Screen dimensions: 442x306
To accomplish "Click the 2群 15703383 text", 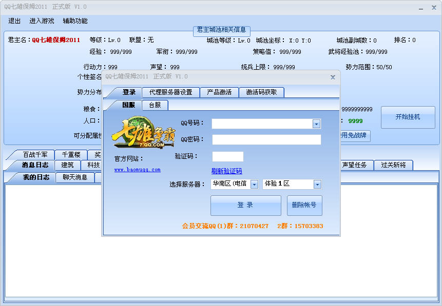I will click(x=300, y=226).
